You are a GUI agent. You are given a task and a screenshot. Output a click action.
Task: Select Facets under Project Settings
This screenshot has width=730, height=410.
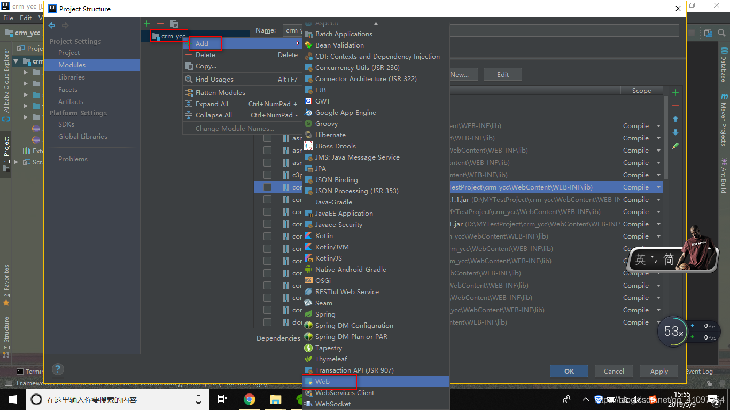click(x=68, y=90)
